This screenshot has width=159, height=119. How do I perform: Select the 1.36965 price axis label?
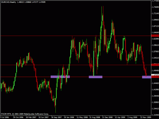coord(155,102)
